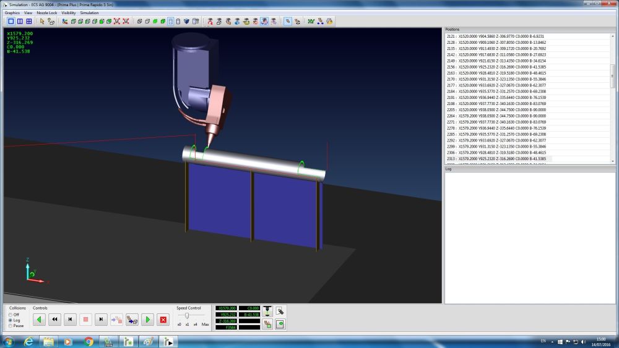This screenshot has height=348, width=619.
Task: Click the Speed Control slider handle
Action: click(187, 316)
